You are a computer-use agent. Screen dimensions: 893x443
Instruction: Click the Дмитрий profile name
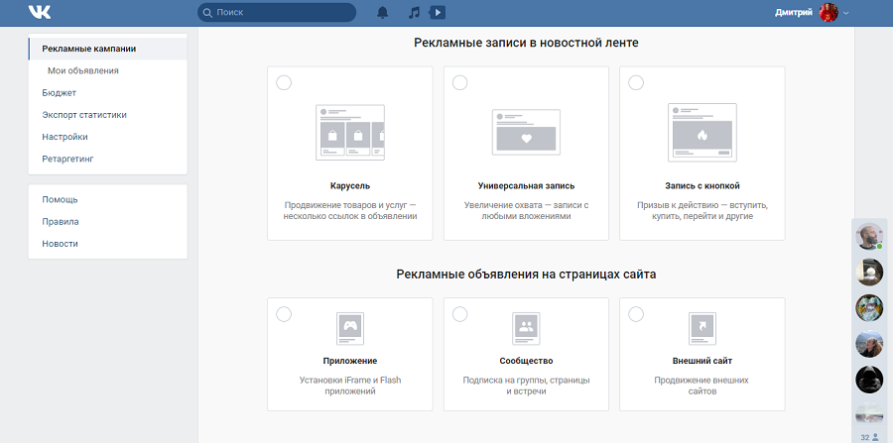click(x=794, y=13)
